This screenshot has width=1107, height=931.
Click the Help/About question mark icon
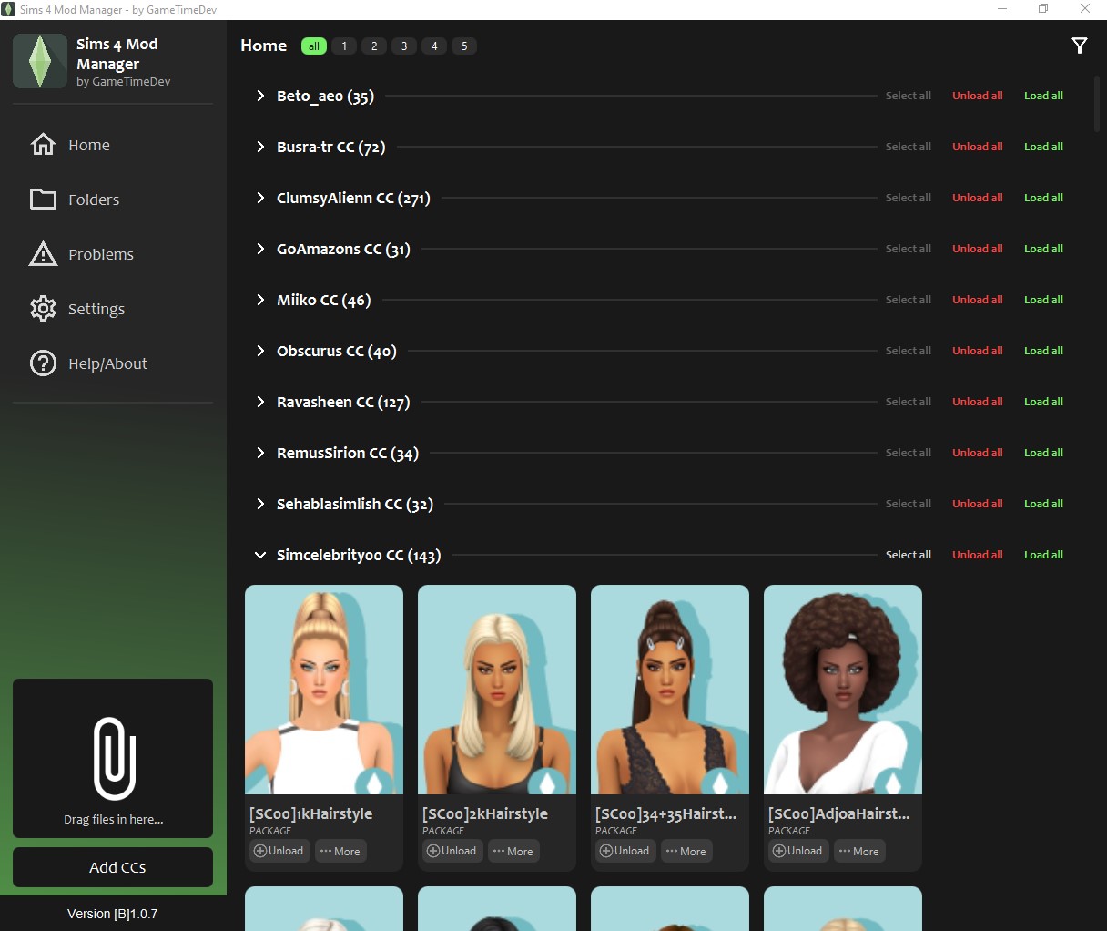(x=43, y=363)
